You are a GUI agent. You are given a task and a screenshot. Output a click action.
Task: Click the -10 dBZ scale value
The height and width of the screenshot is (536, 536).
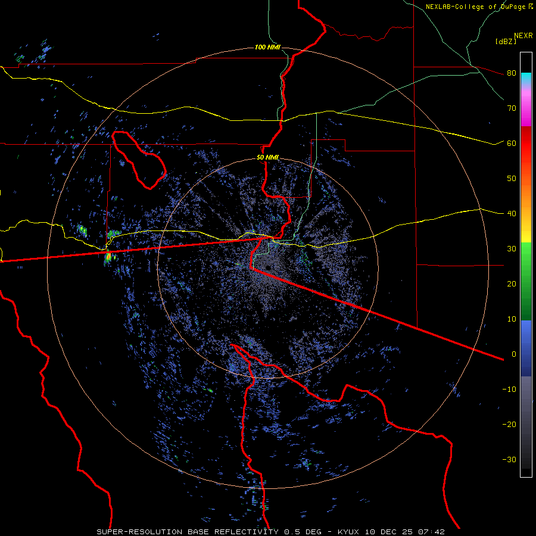point(509,389)
